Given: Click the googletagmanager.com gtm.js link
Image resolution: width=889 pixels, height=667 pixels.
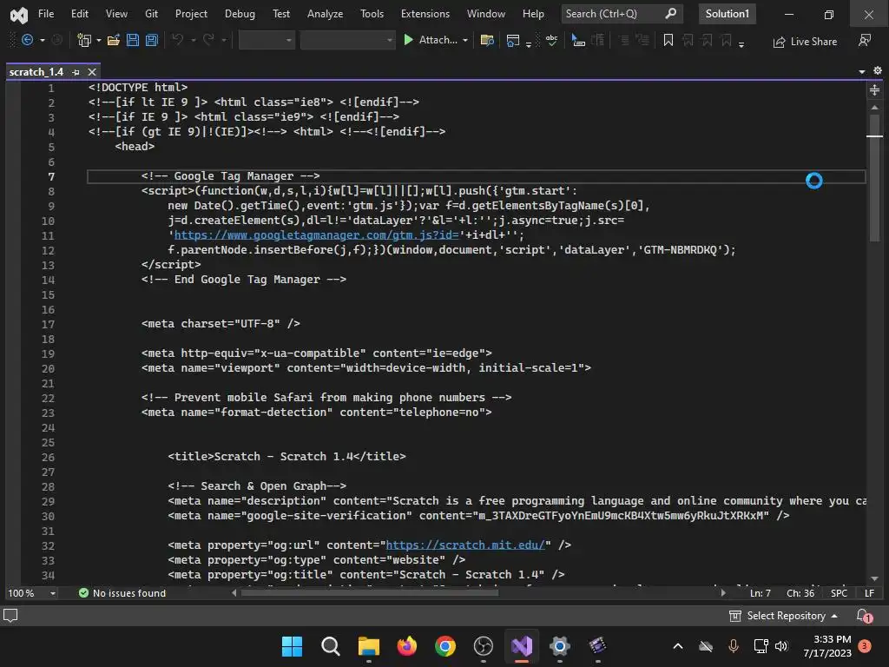Looking at the screenshot, I should coord(316,234).
